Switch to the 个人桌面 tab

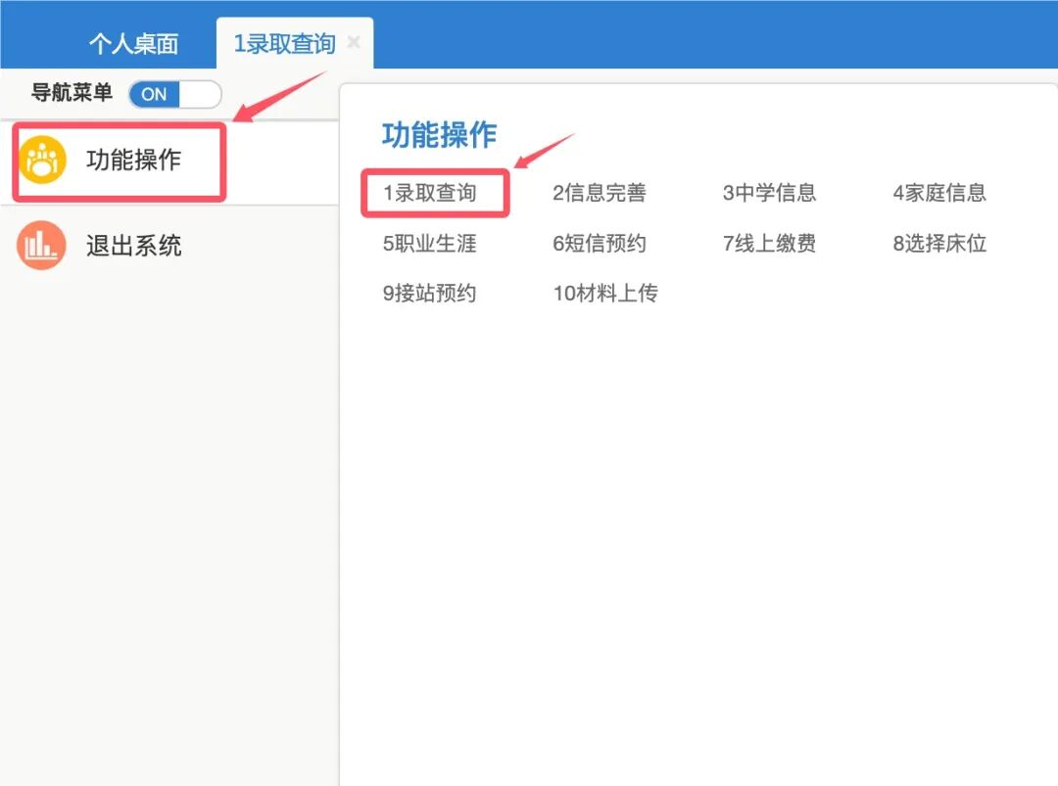point(136,41)
